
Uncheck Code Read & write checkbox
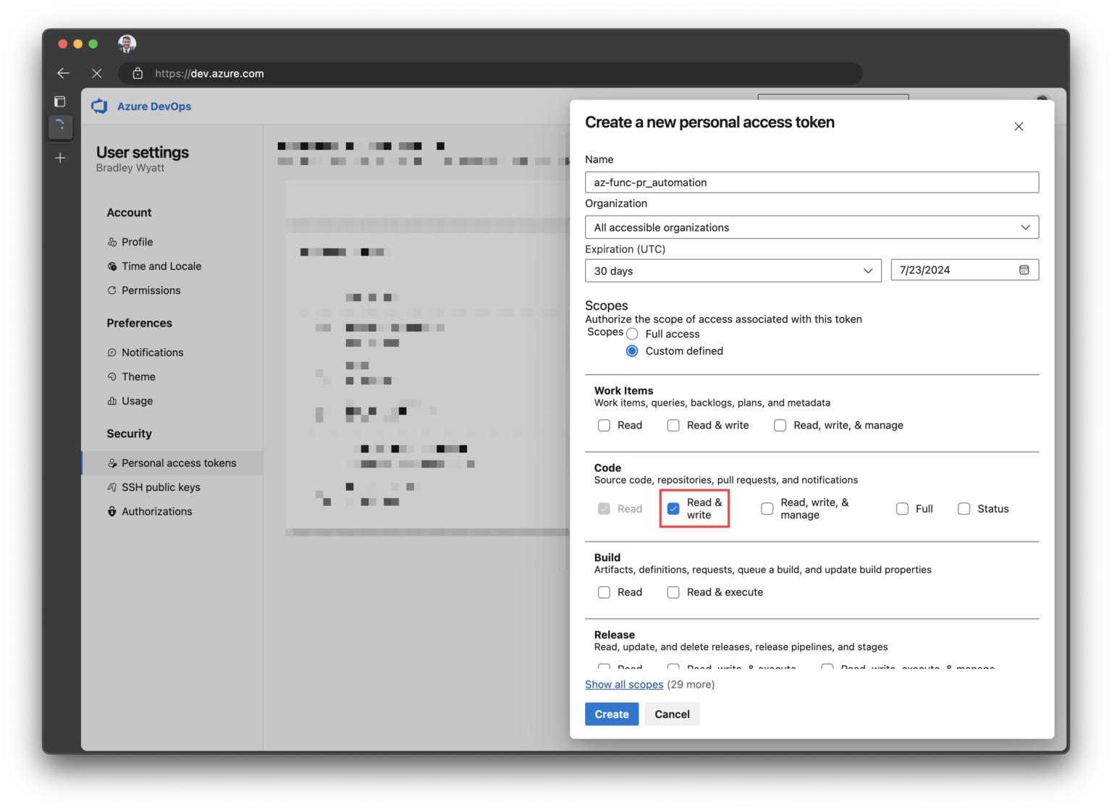tap(673, 509)
